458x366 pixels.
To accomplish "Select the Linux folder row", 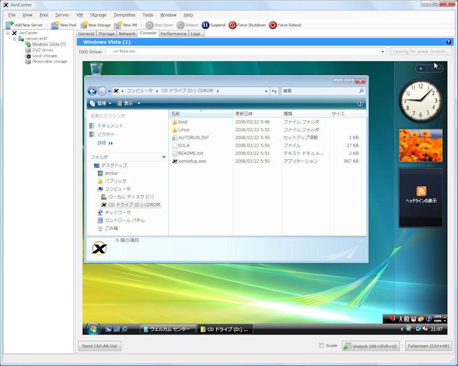I will (x=266, y=129).
